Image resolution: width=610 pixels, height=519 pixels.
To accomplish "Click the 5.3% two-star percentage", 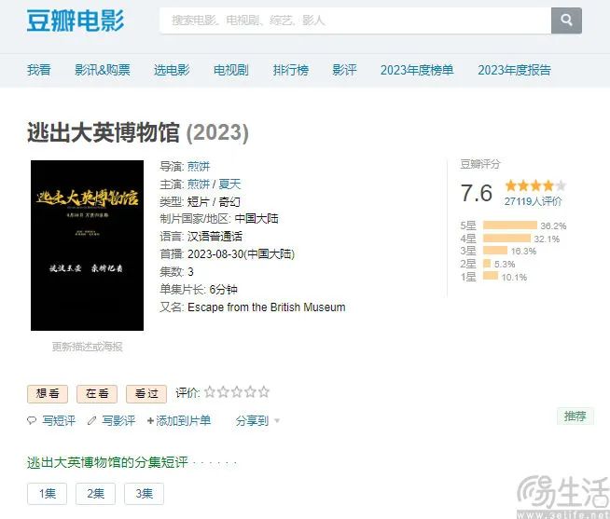I will click(x=505, y=265).
